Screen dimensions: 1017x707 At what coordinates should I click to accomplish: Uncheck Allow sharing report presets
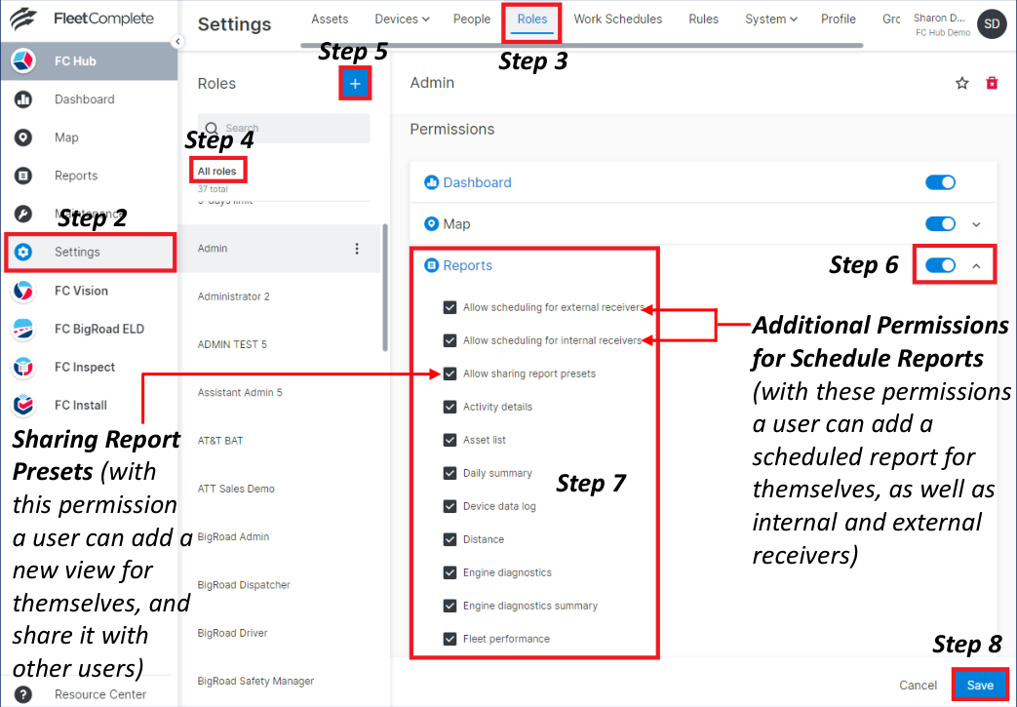coord(450,372)
